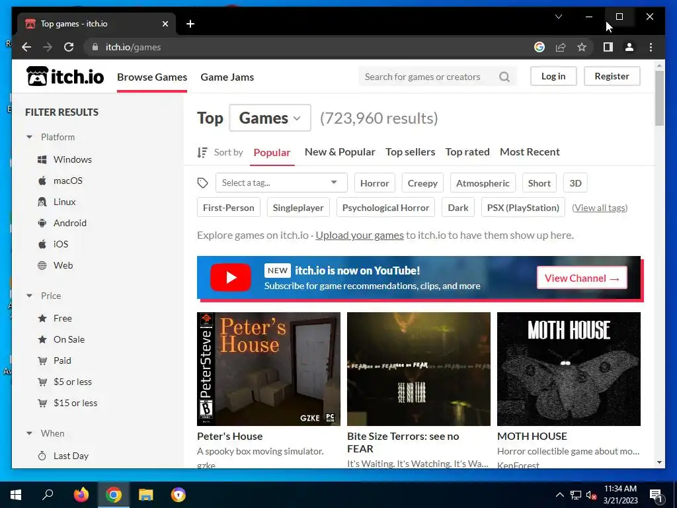Image resolution: width=677 pixels, height=508 pixels.
Task: Open the Game Jams tab
Action: click(x=227, y=77)
